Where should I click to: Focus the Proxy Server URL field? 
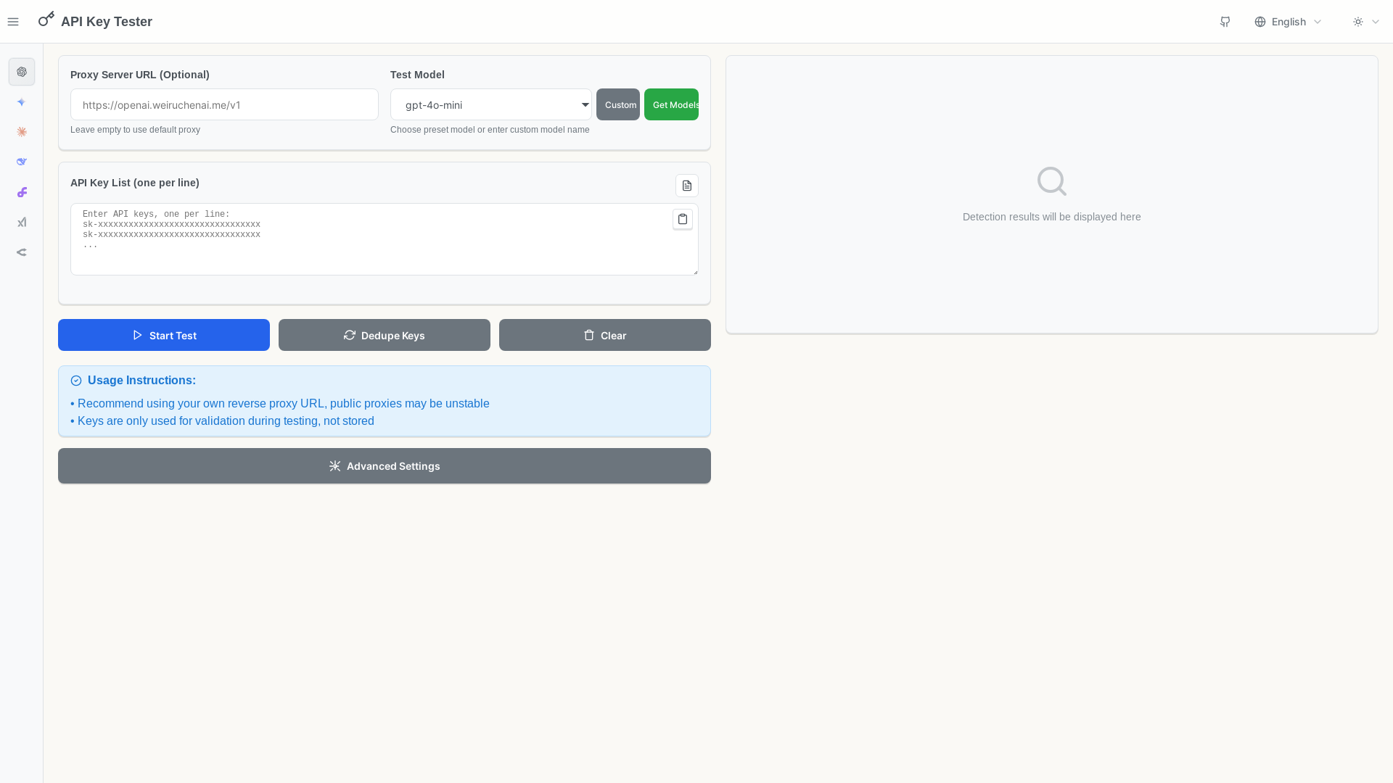(x=224, y=104)
